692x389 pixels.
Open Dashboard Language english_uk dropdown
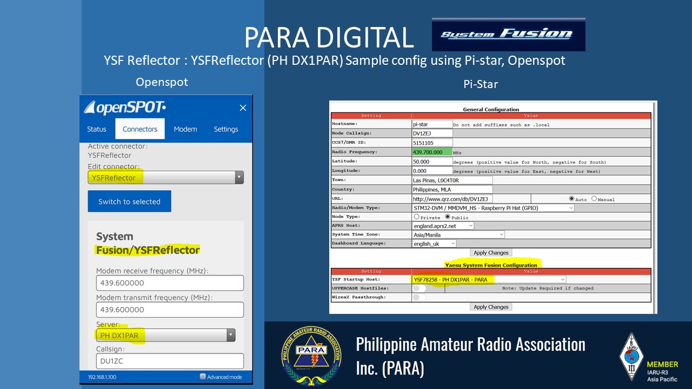434,244
